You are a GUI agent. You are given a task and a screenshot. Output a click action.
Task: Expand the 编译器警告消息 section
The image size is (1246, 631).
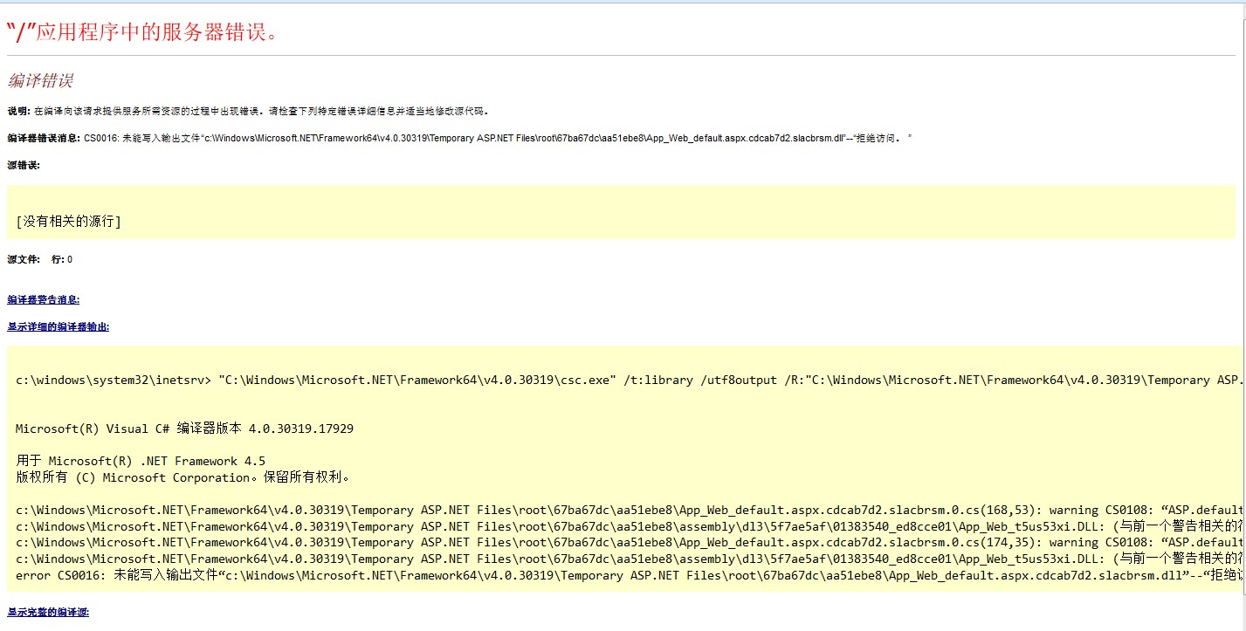(x=43, y=299)
